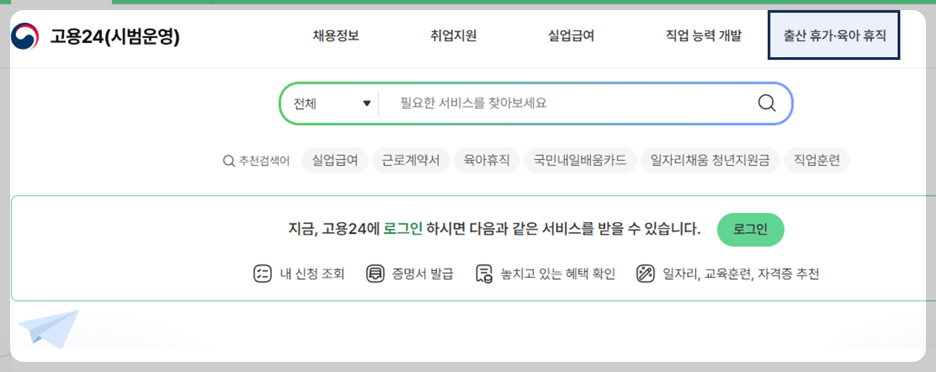
Task: Select the 일자리채움 청년지원금 search chip
Action: point(710,161)
